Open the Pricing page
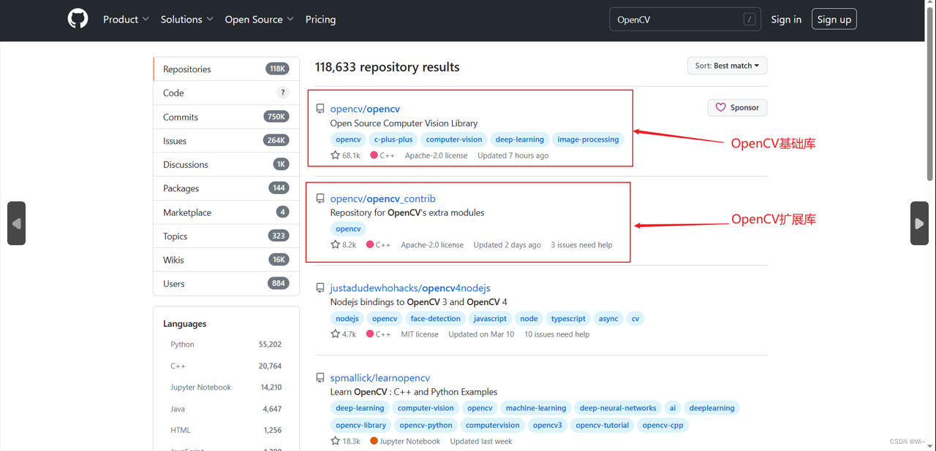Image resolution: width=936 pixels, height=451 pixels. coord(320,20)
